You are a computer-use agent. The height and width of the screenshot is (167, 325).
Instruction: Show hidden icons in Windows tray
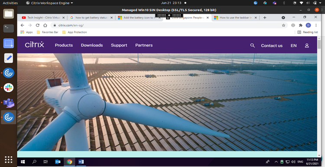[276, 162]
